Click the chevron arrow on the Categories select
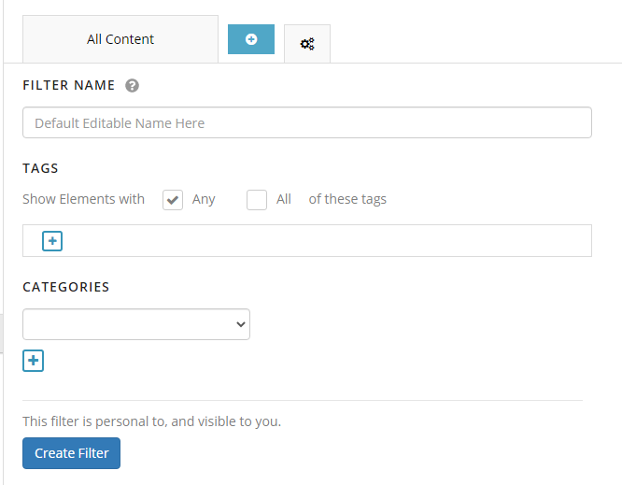The width and height of the screenshot is (622, 485). [x=240, y=324]
